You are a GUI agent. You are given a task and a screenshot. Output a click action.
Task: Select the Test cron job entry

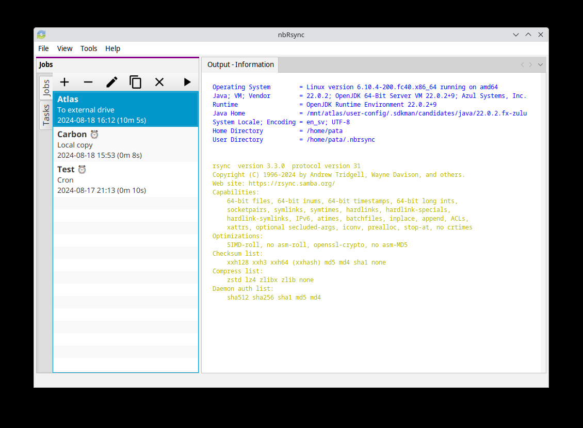point(125,179)
